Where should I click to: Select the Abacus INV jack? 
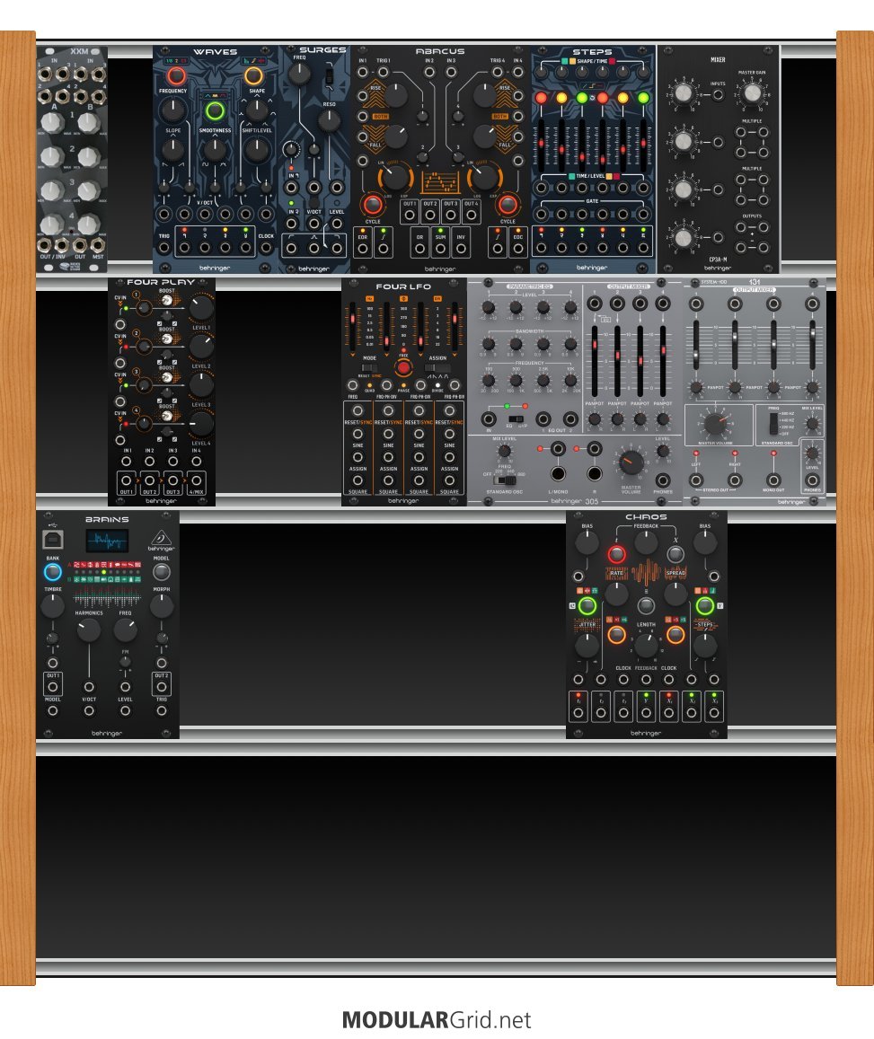[461, 249]
